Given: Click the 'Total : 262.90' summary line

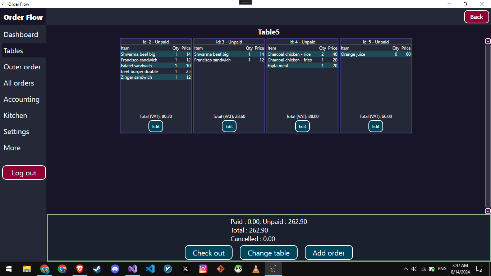Looking at the screenshot, I should (x=249, y=230).
